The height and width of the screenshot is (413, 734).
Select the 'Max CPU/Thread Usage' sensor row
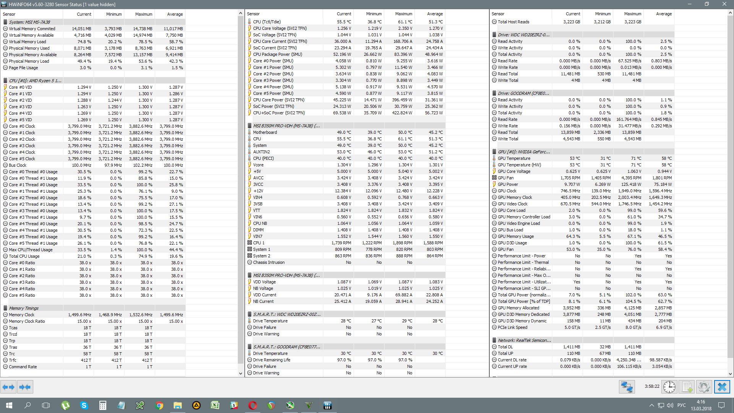94,250
